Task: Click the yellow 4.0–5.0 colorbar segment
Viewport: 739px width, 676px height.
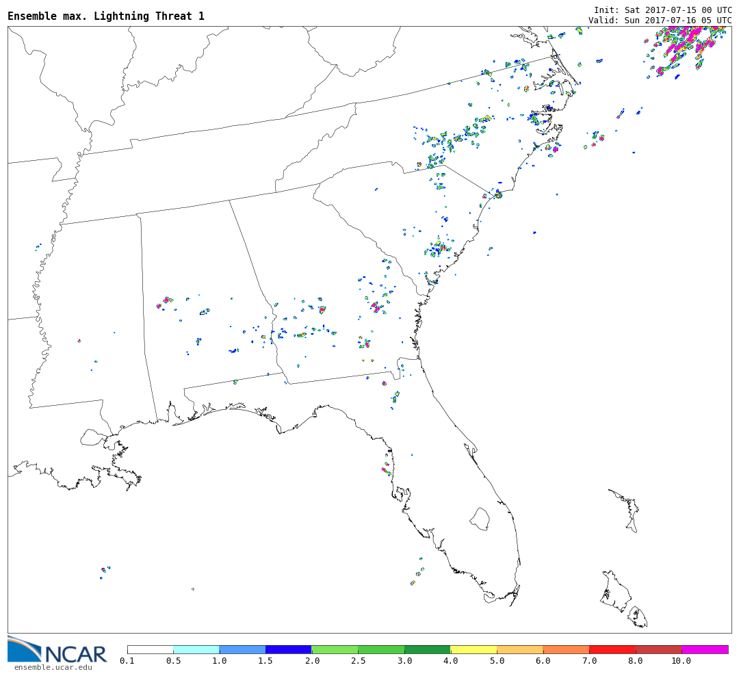Action: [474, 649]
